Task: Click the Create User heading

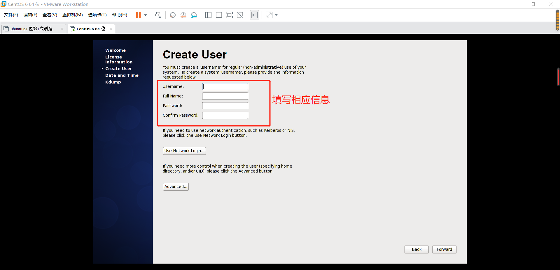Action: click(x=195, y=55)
